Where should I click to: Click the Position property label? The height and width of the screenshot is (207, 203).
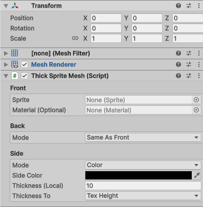[22, 18]
